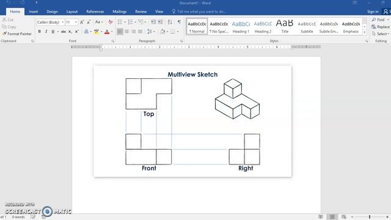Screen dimensions: 391x220
Task: Open the Insert tab
Action: [x=34, y=12]
